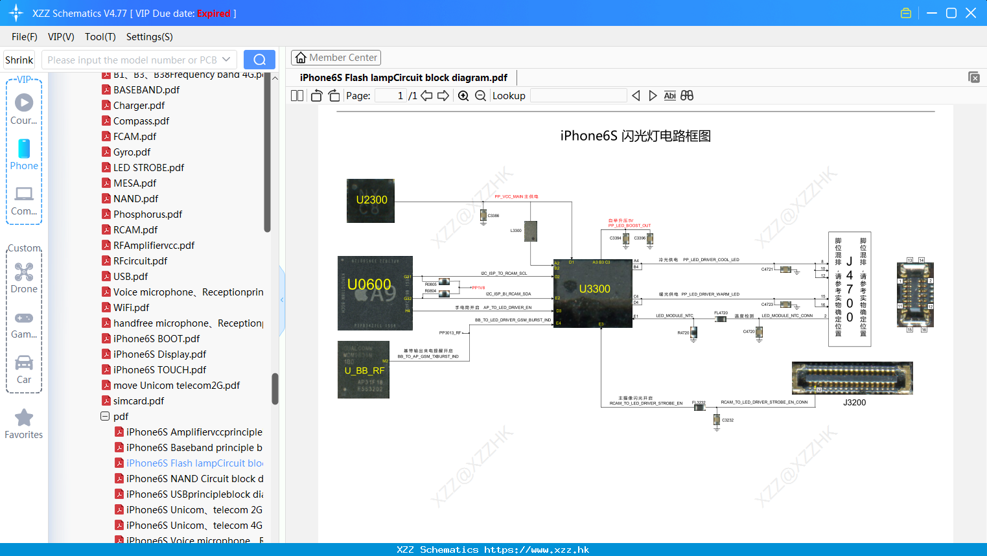This screenshot has width=987, height=556.
Task: Zoom out of the schematic
Action: pyautogui.click(x=480, y=96)
